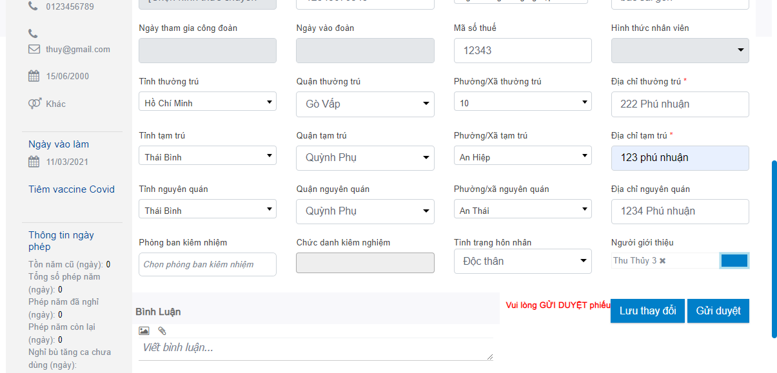Click the email text thuy@gmail.com
The image size is (777, 373).
pyautogui.click(x=78, y=50)
